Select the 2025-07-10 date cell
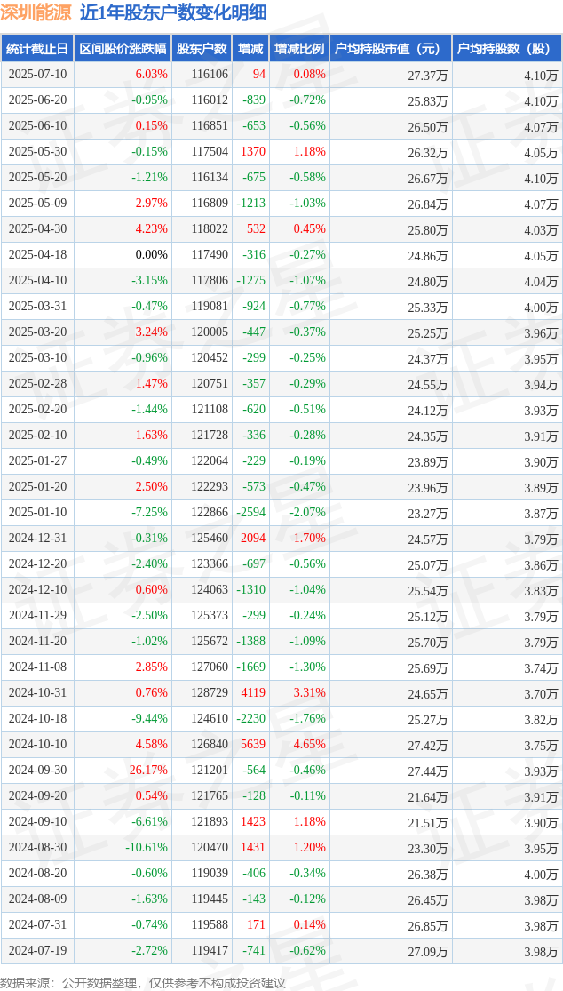This screenshot has width=563, height=991. coord(37,75)
